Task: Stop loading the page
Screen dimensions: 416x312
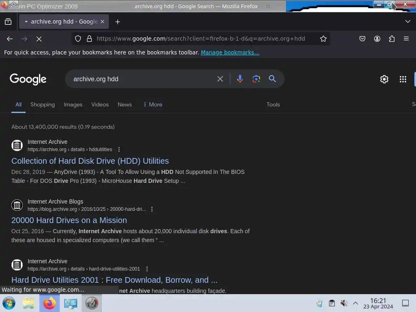Action: 39,39
